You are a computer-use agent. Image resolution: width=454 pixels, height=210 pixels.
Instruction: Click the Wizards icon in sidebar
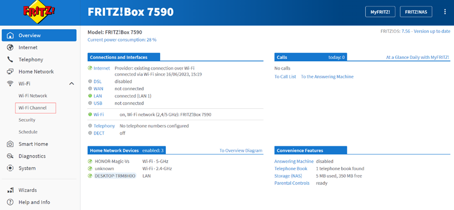coord(10,190)
